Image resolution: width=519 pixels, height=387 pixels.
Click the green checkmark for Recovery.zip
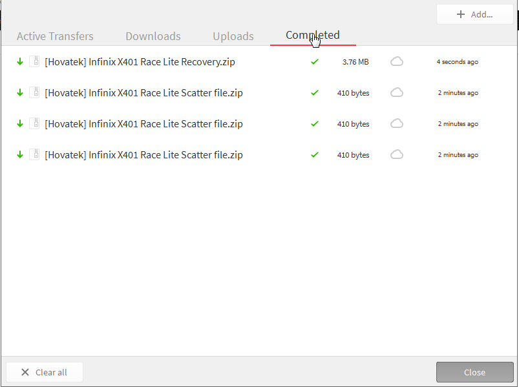click(315, 61)
